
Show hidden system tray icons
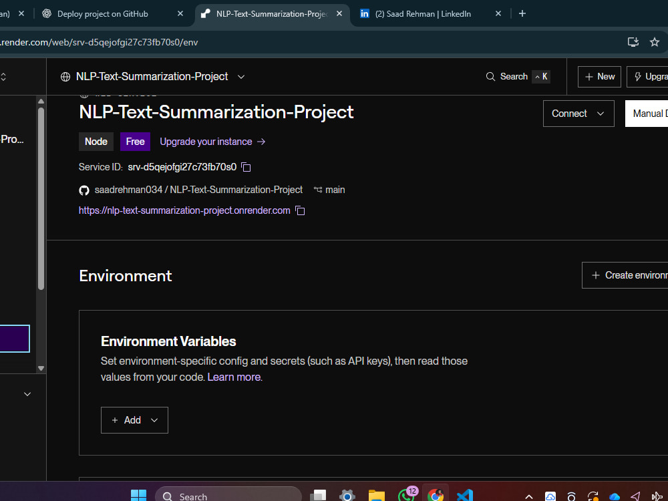pyautogui.click(x=528, y=497)
